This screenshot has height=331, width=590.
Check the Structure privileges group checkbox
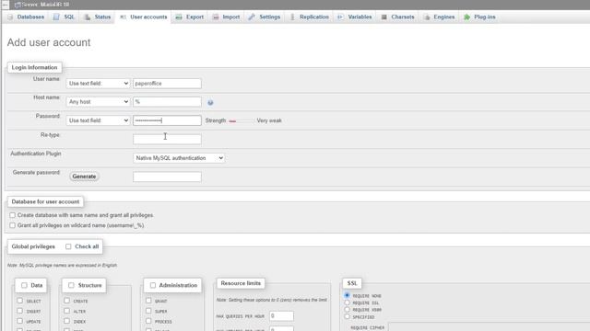pyautogui.click(x=71, y=285)
